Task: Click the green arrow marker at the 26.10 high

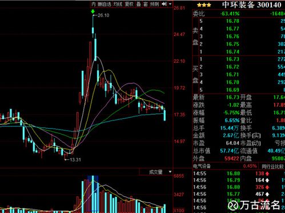Action: tap(93, 11)
